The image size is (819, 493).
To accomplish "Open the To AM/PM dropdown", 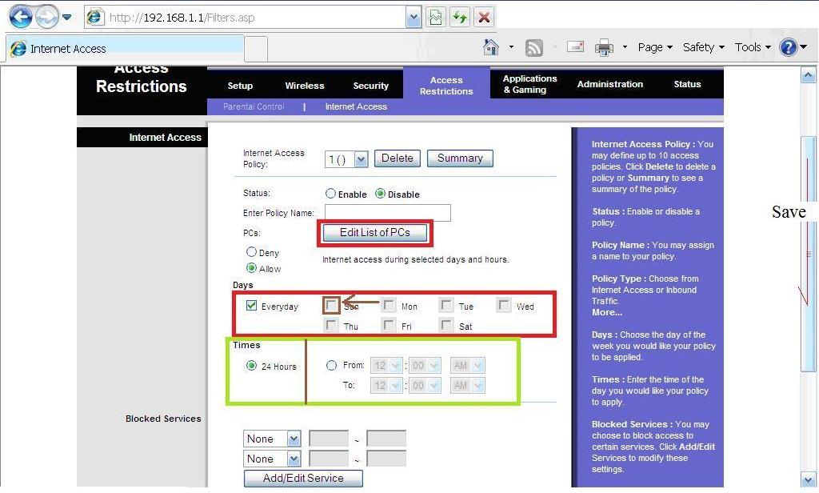I will 467,386.
